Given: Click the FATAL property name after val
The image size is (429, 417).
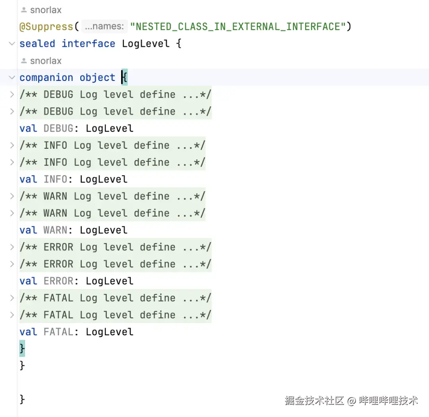Looking at the screenshot, I should click(x=58, y=332).
